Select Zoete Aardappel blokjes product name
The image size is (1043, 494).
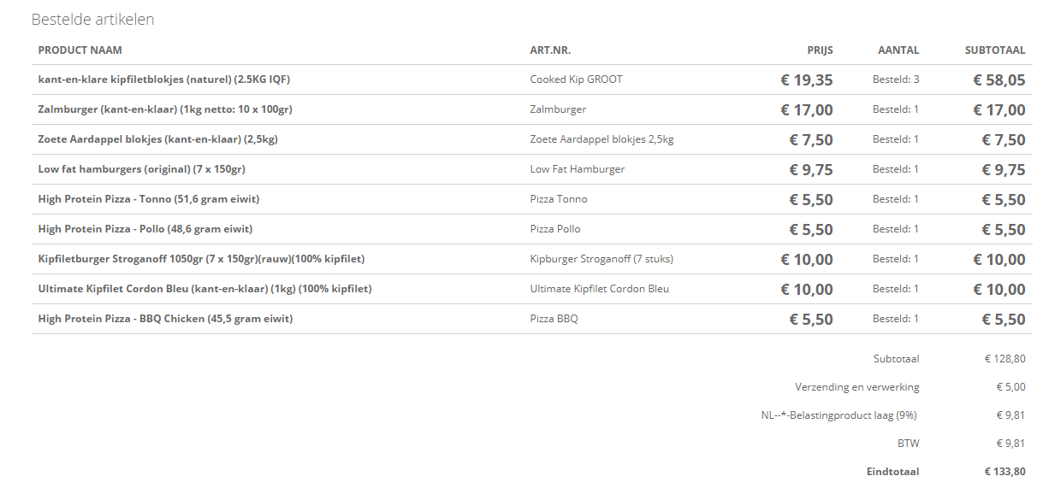158,139
